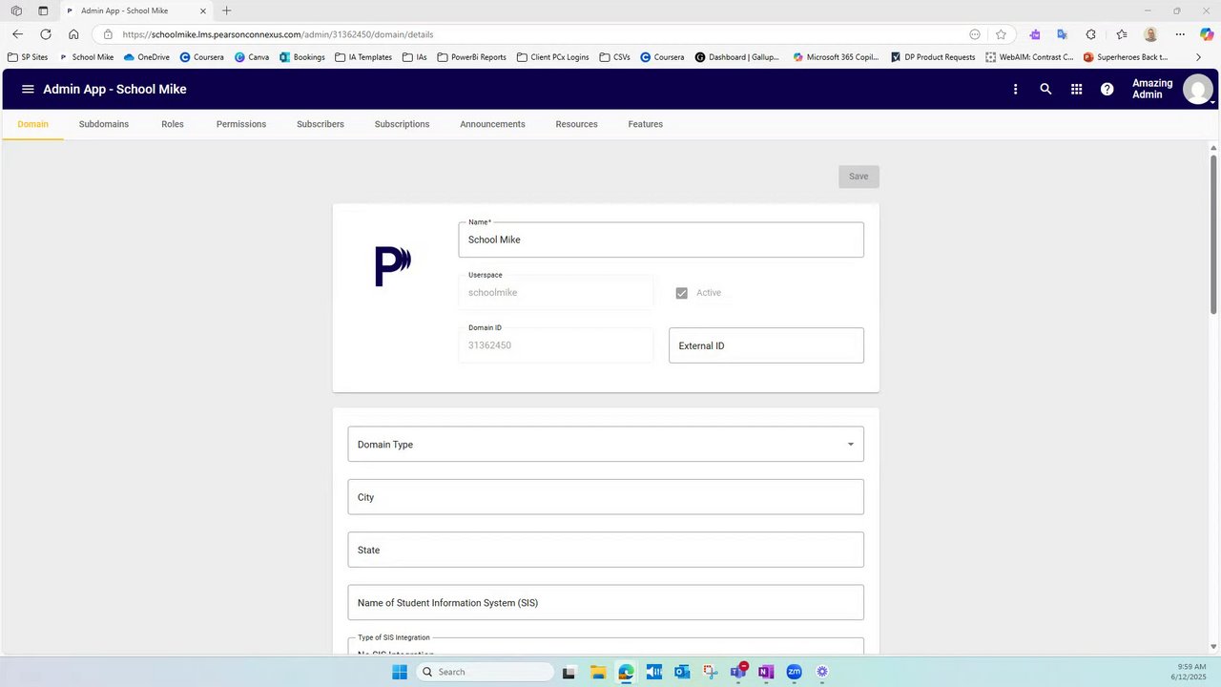Switch to the Announcements tab
This screenshot has height=687, width=1221.
pos(492,124)
